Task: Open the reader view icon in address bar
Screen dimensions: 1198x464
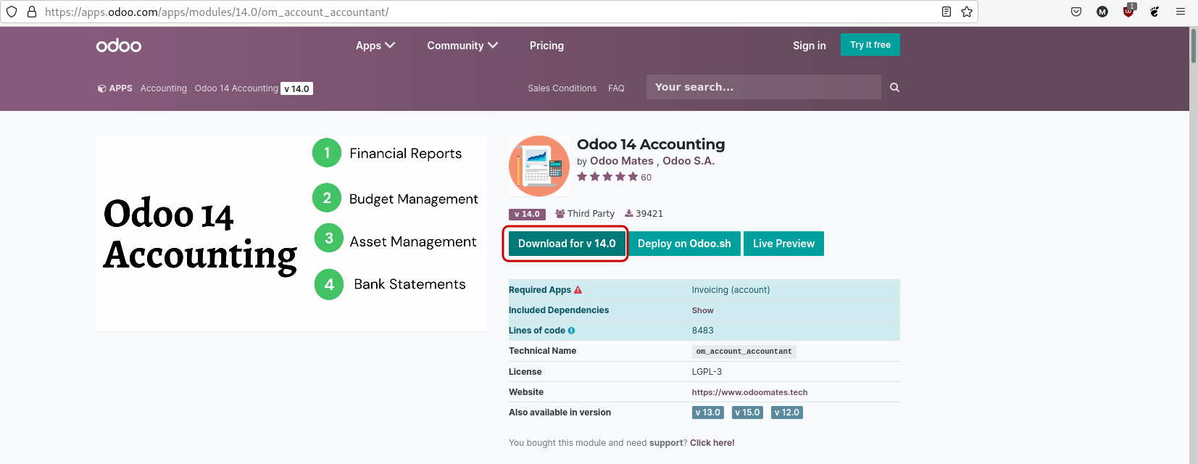Action: point(947,12)
